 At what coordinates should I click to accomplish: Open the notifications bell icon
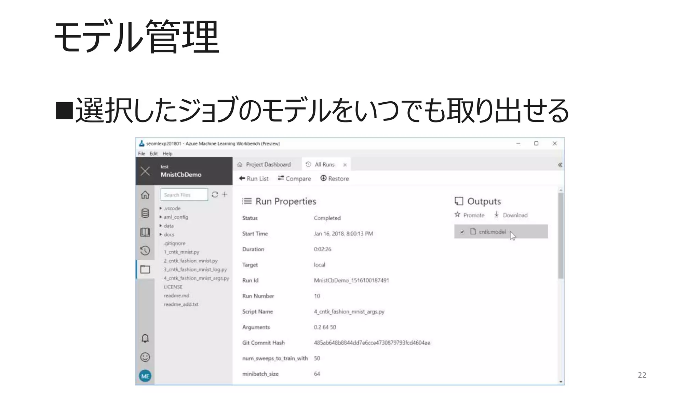coord(145,338)
